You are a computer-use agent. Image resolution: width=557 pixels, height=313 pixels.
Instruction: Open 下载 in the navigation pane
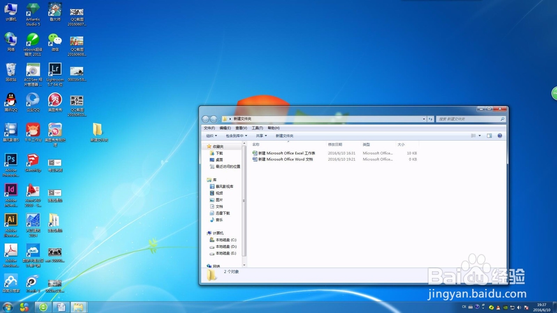(x=216, y=153)
